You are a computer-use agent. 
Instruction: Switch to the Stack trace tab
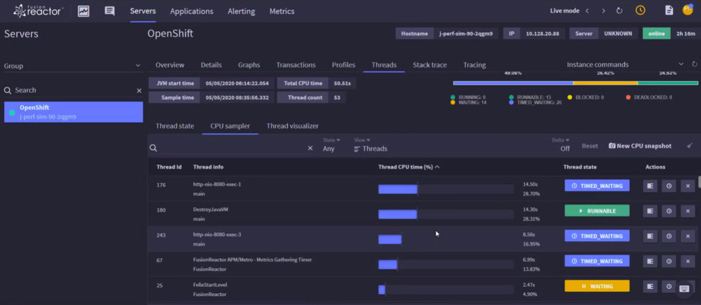tap(430, 65)
